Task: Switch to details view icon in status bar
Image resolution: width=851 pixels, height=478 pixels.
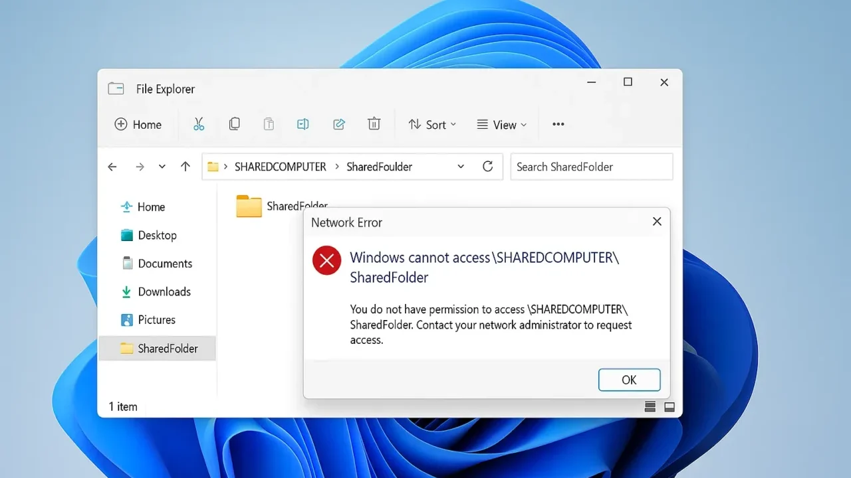Action: click(650, 406)
